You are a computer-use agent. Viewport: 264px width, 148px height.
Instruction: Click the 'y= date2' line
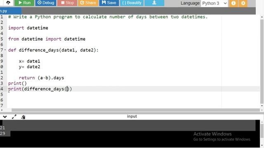[x=29, y=67]
